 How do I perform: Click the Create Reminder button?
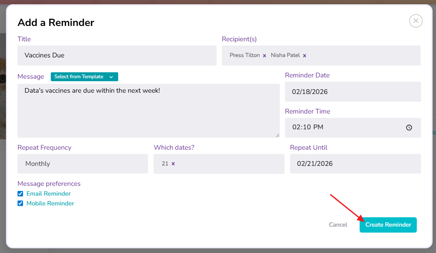pos(388,225)
